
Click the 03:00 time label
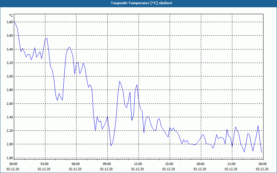(44, 164)
